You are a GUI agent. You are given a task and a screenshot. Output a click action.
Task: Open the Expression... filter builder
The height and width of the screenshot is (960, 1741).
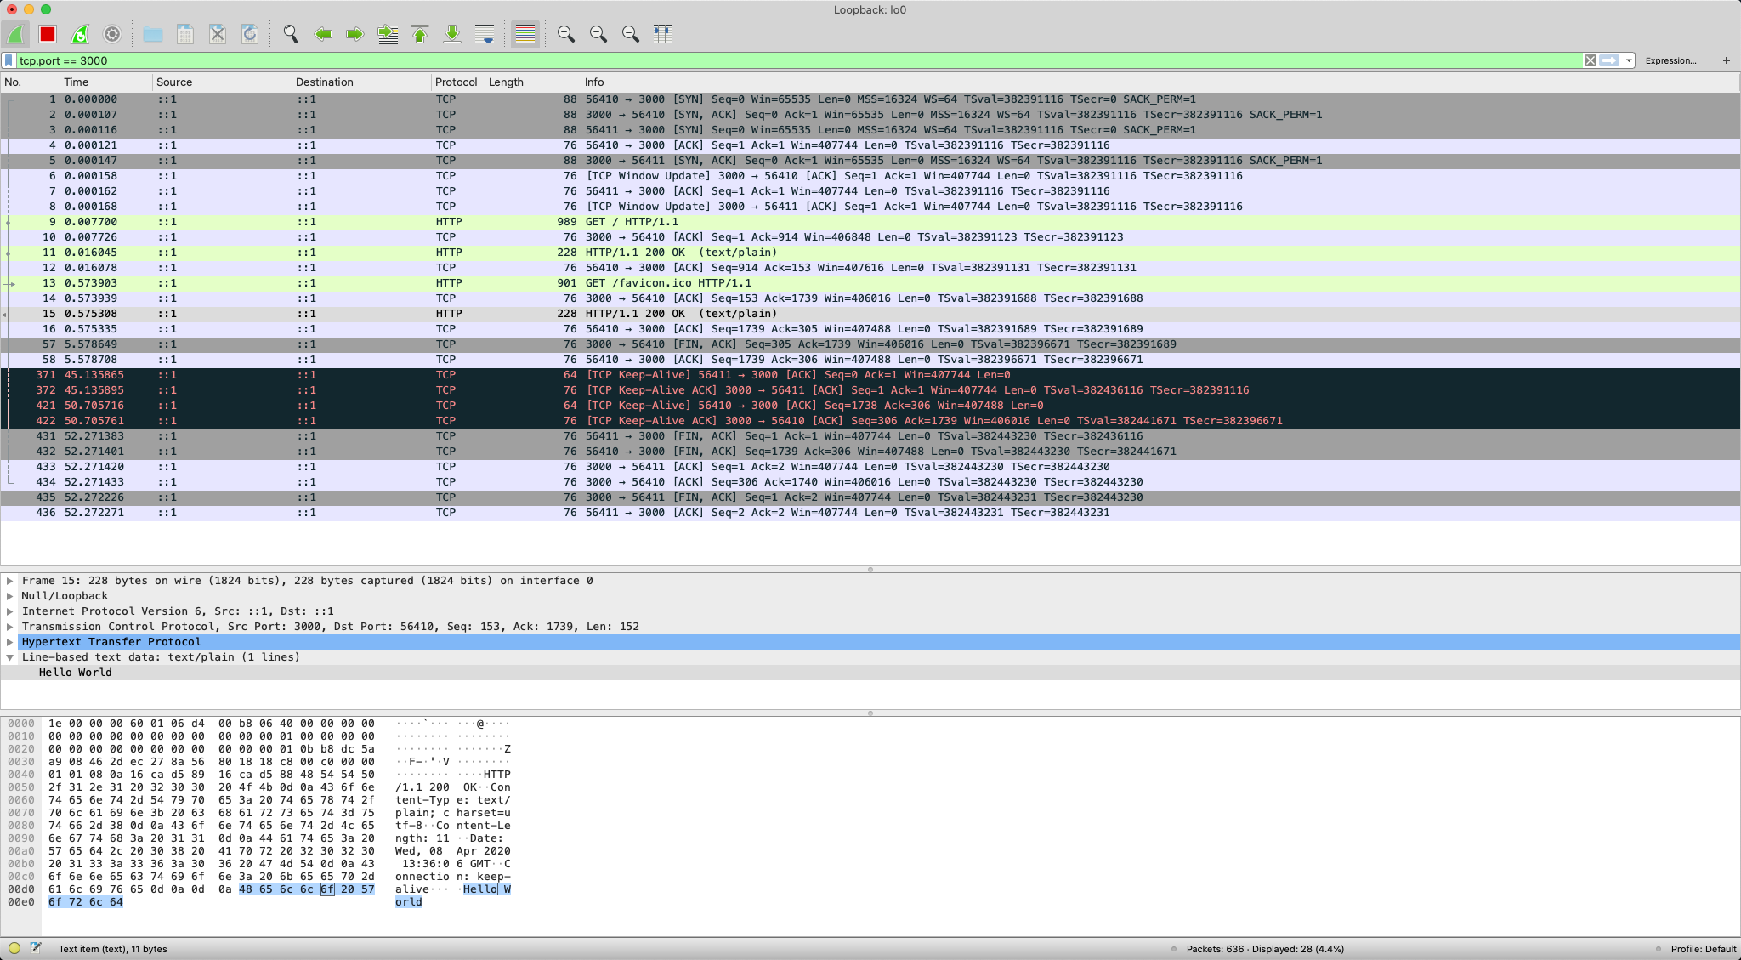coord(1670,60)
